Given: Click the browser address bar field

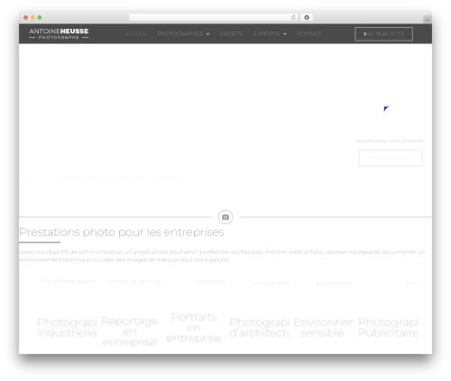Looking at the screenshot, I should point(214,17).
